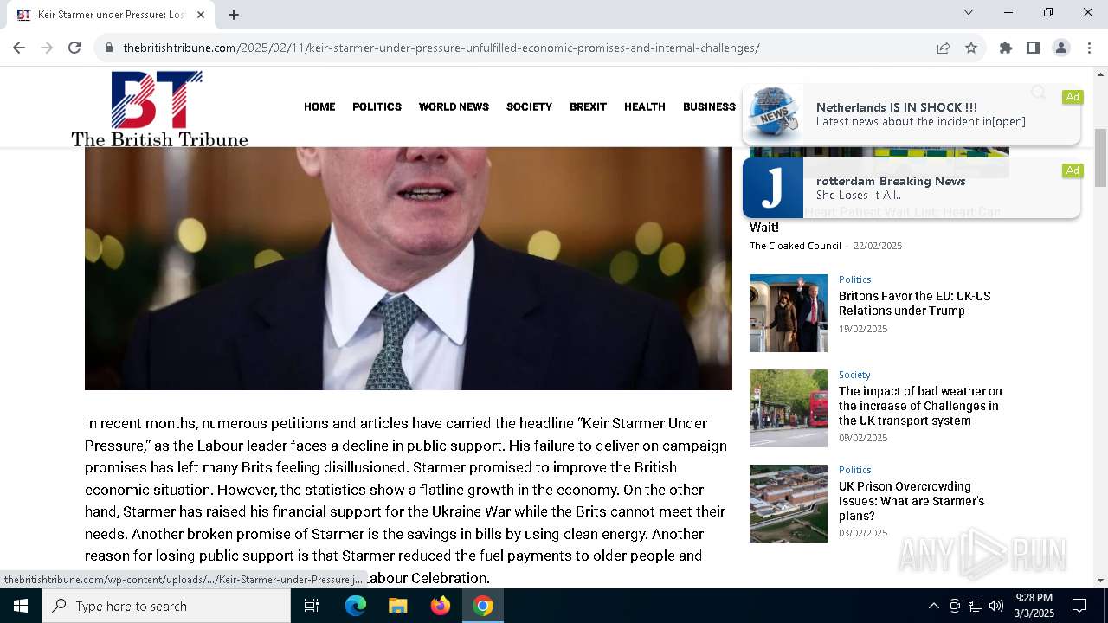Open the rotterdam Breaking News ad
The image size is (1108, 623).
[x=912, y=188]
